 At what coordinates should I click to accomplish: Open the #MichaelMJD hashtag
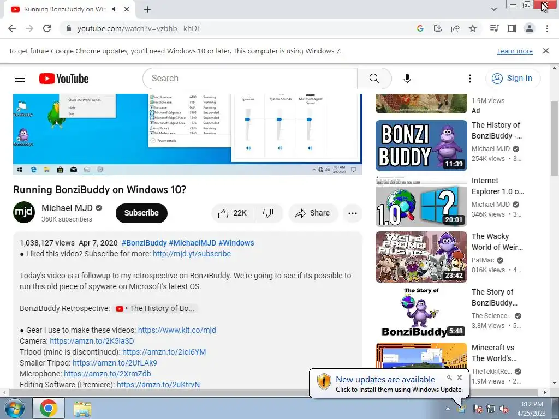pyautogui.click(x=193, y=243)
